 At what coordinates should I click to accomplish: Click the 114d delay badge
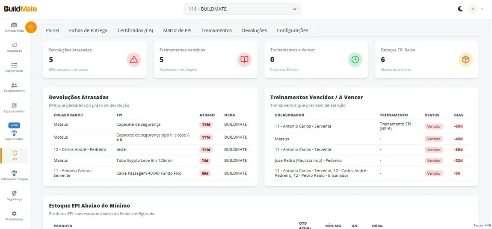[206, 125]
